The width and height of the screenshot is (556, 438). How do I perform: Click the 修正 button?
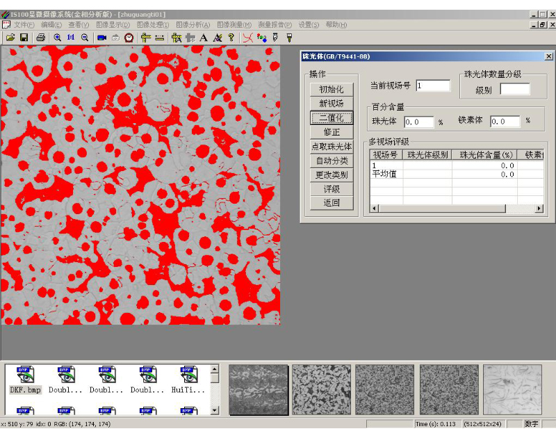pyautogui.click(x=332, y=132)
